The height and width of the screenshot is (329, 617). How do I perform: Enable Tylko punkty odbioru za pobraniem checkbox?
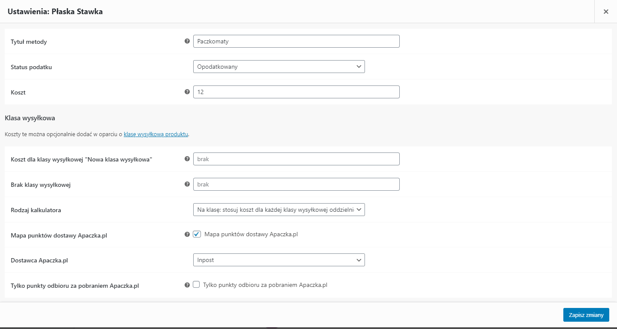click(x=197, y=284)
